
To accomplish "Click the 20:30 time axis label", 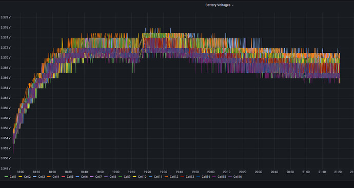I will (x=259, y=172).
